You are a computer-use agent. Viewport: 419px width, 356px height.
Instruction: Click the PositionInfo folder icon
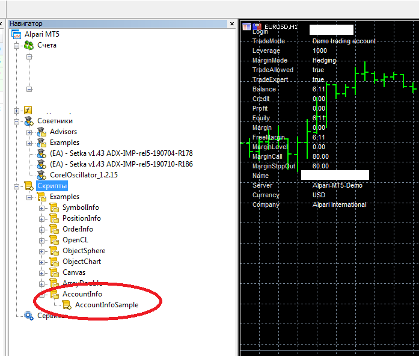coord(54,218)
